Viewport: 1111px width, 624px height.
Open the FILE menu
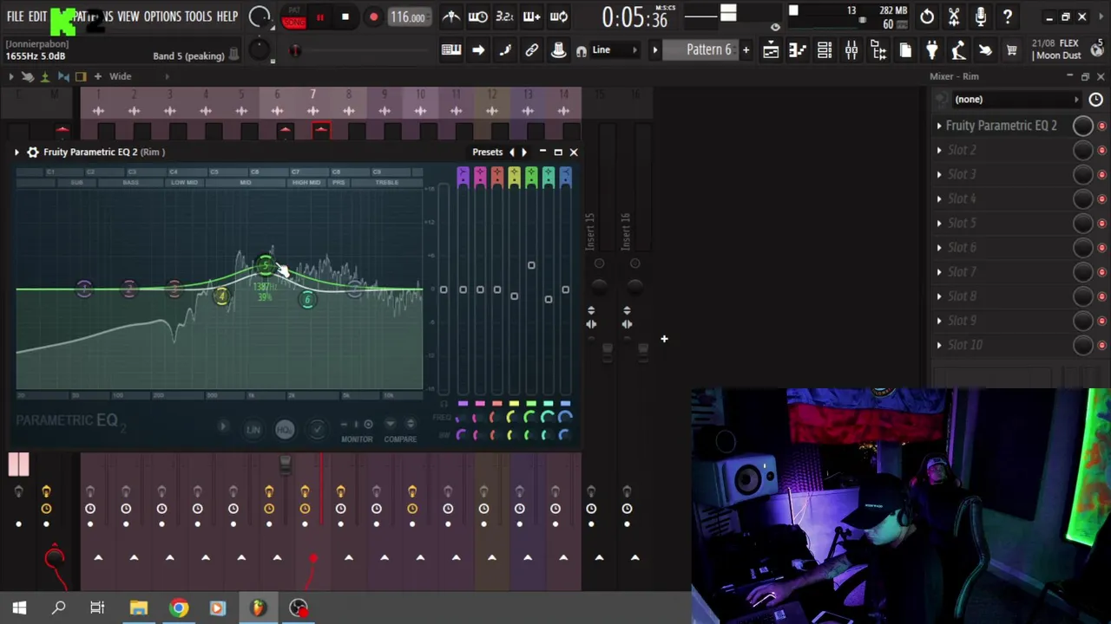15,16
